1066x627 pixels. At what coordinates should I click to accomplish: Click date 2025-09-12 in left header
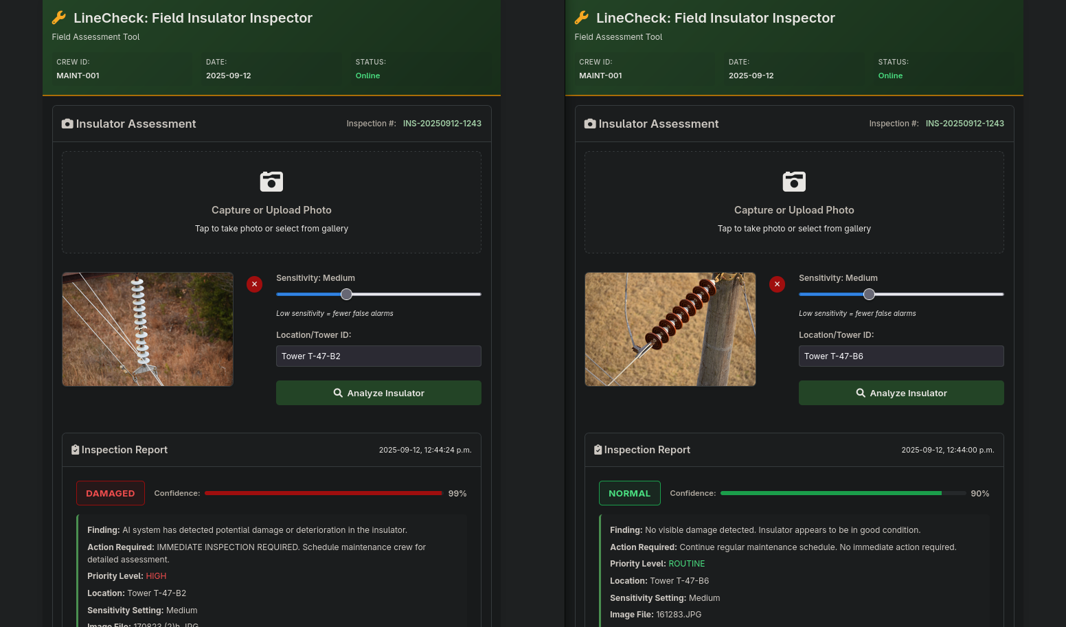pos(229,76)
